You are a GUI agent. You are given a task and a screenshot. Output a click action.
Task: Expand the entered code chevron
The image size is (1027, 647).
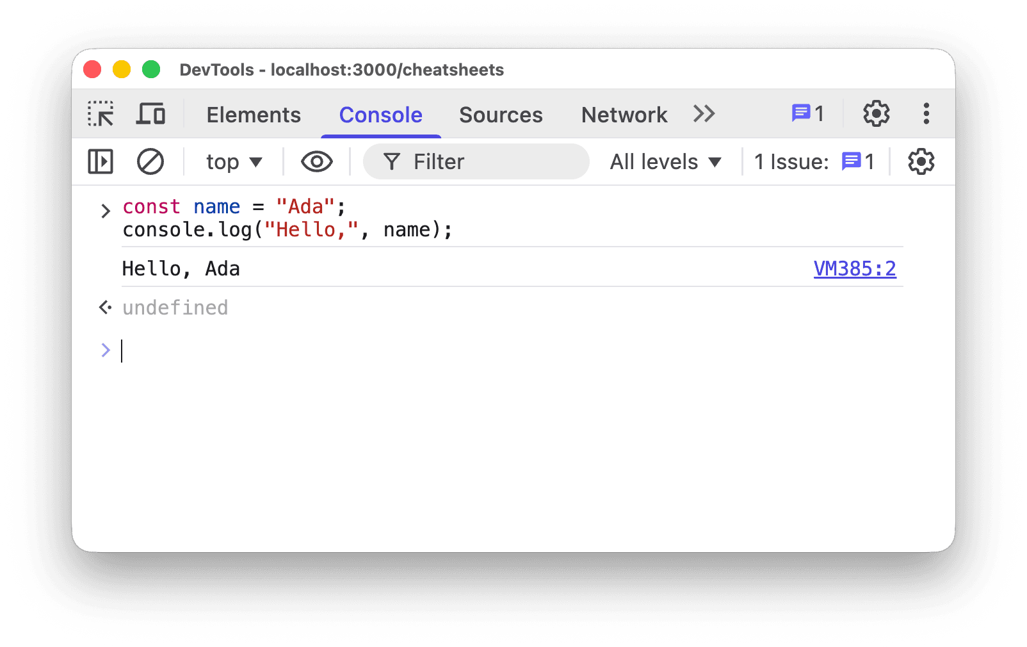click(x=106, y=210)
